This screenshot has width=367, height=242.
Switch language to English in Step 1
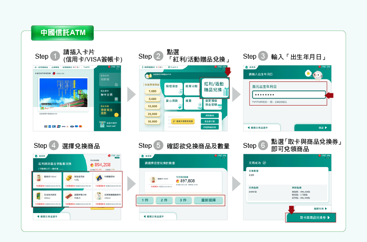click(86, 67)
